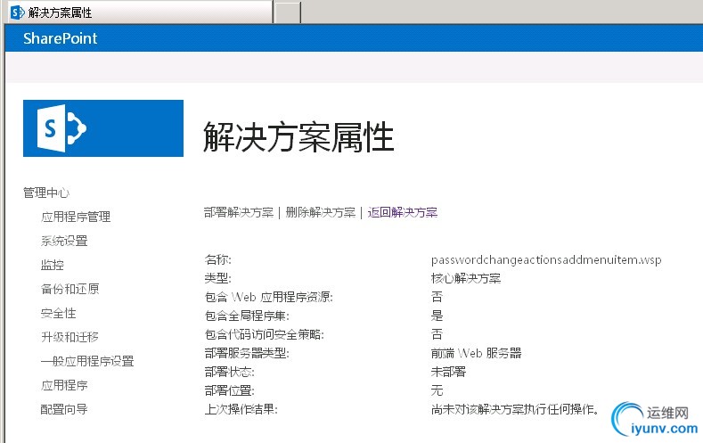
Task: Click 删除解决方案 to remove solution
Action: (x=320, y=212)
